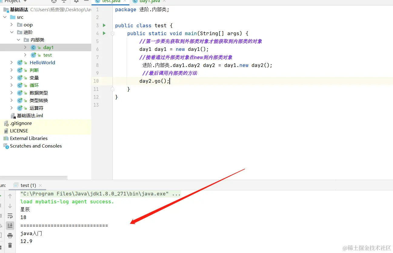Toggle soft-wrap in the Run console
This screenshot has height=253, width=393.
click(10, 216)
